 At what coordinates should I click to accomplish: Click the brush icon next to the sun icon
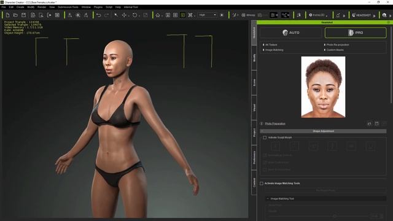point(234,15)
